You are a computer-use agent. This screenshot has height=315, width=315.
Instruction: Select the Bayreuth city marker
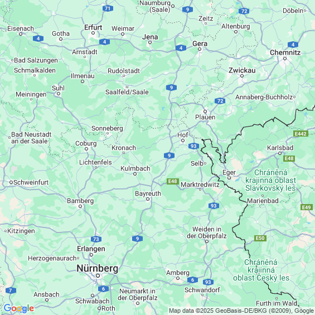148,199
